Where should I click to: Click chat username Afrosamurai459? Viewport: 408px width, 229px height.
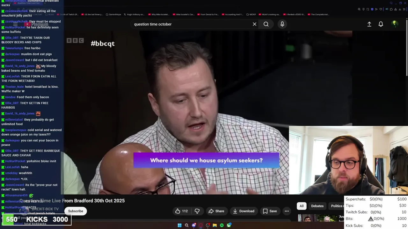point(16,195)
